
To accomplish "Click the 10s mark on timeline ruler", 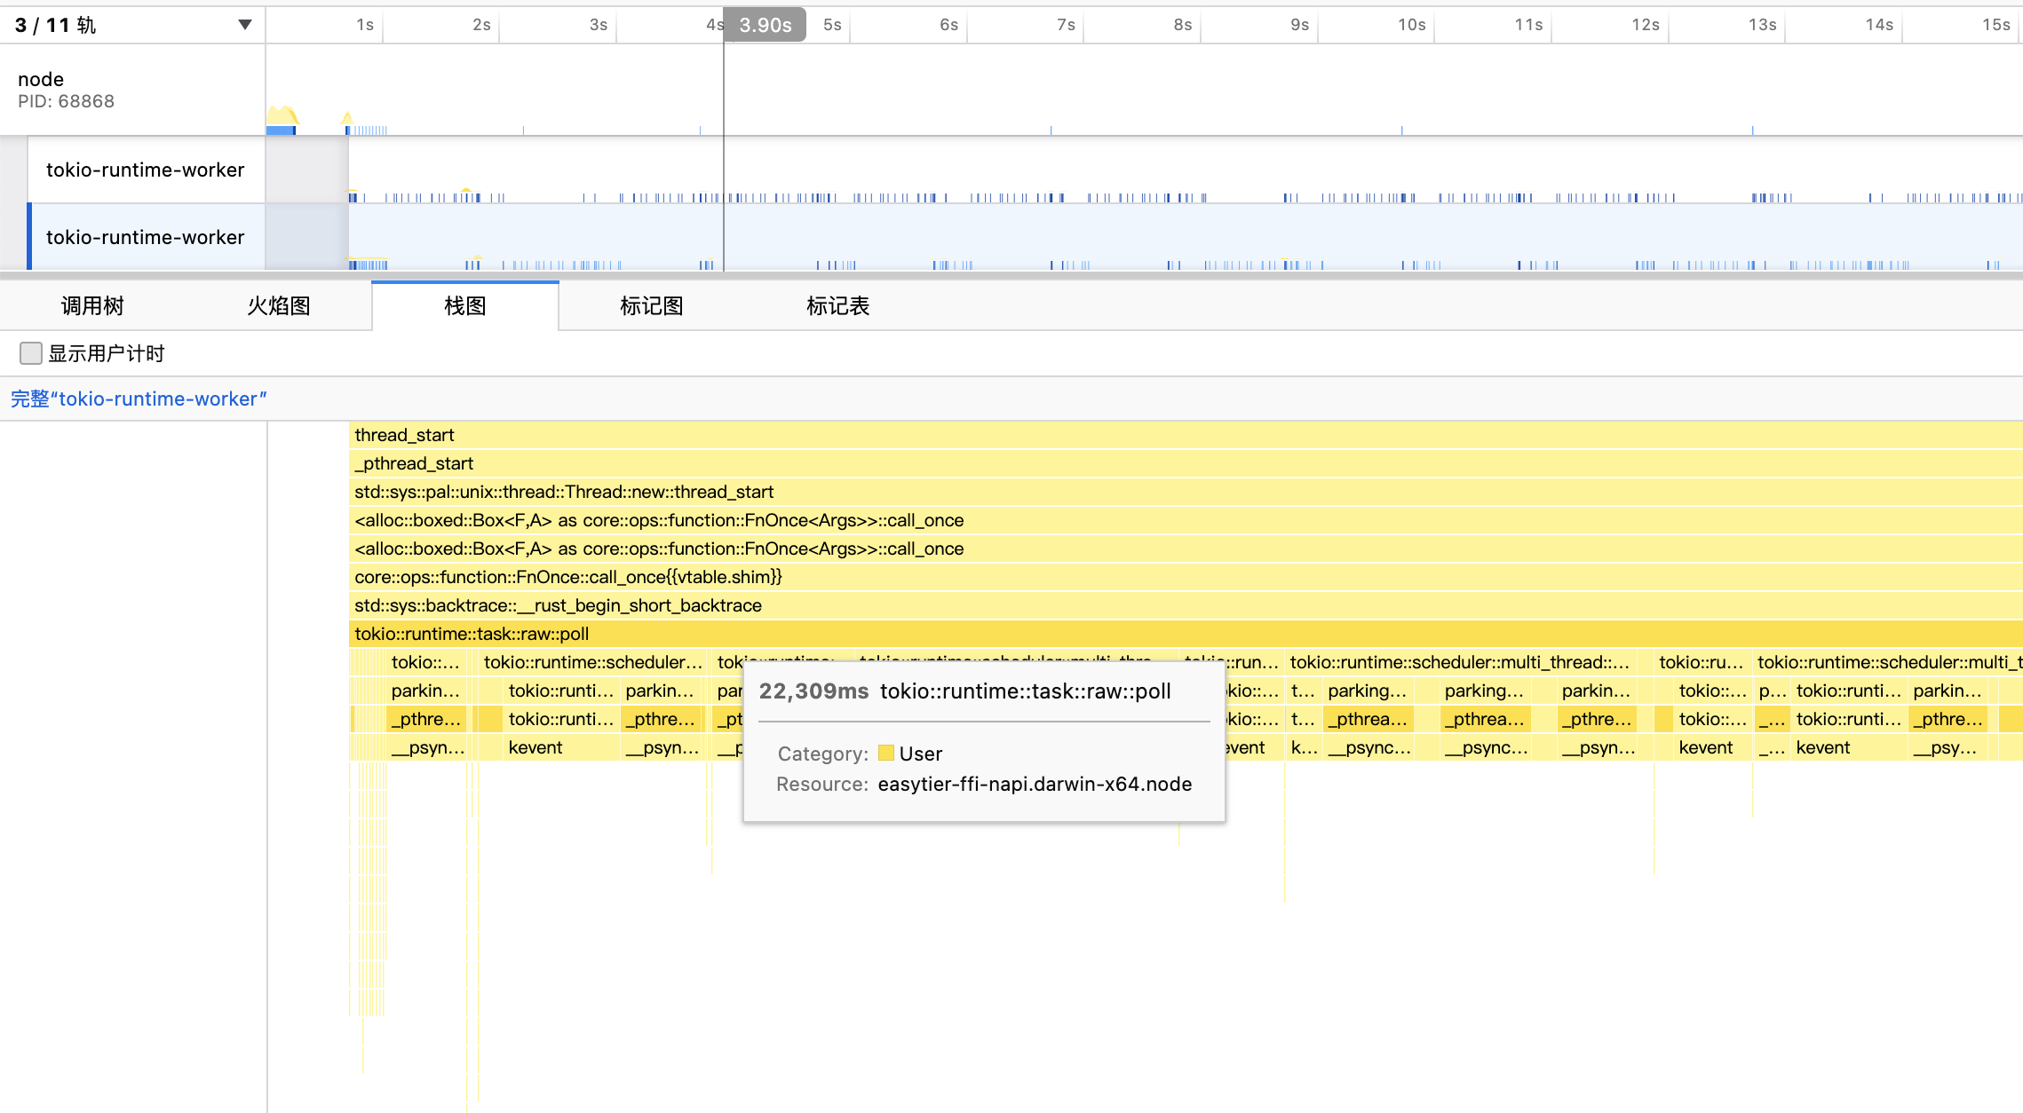I will pos(1411,25).
